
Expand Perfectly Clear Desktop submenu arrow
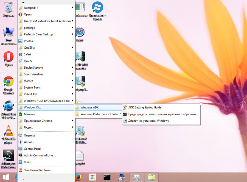[x=72, y=34]
